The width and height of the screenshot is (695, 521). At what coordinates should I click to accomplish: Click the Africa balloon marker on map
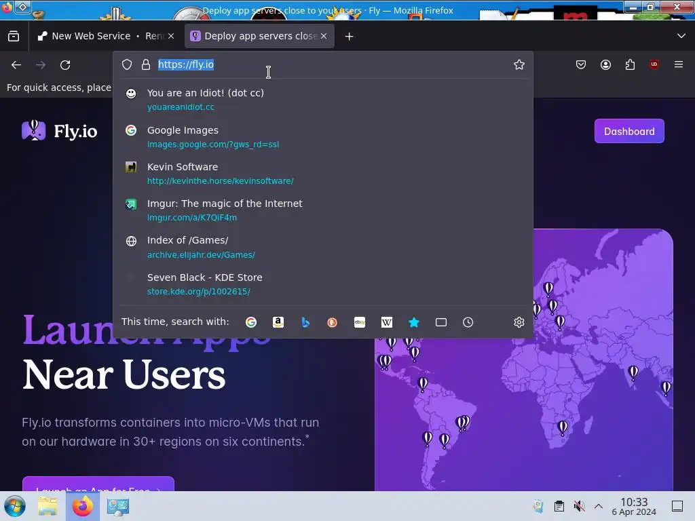pos(563,427)
